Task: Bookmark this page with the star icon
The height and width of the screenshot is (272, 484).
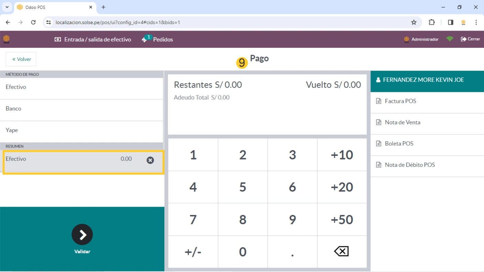Action: pos(414,22)
